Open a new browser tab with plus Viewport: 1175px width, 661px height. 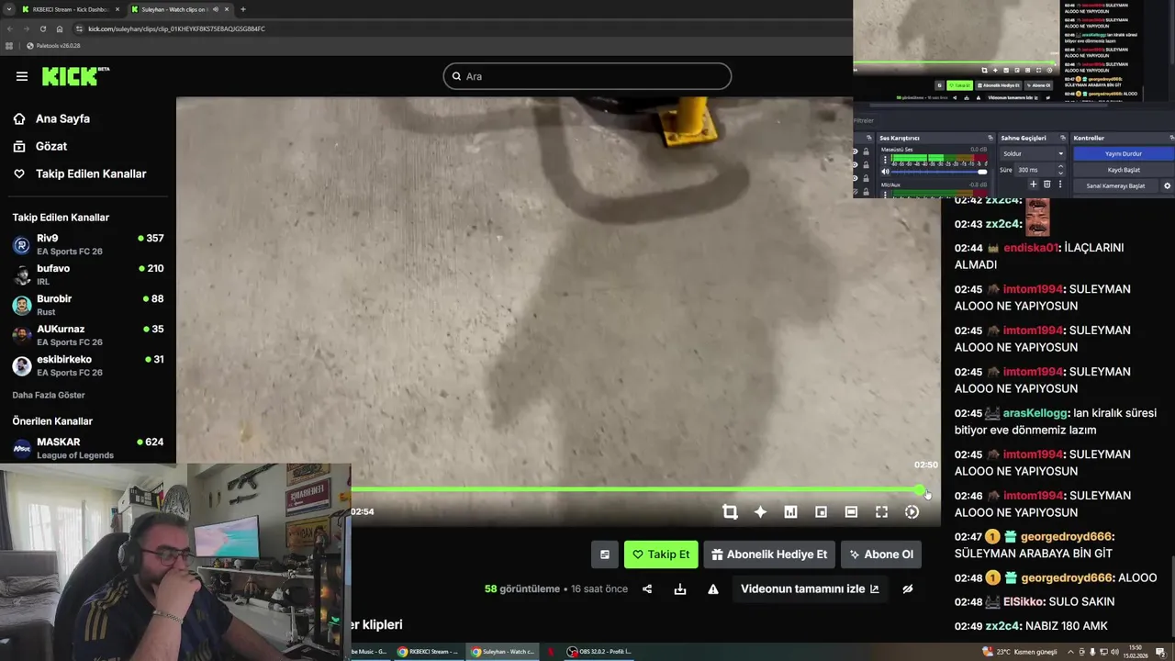[x=242, y=9]
